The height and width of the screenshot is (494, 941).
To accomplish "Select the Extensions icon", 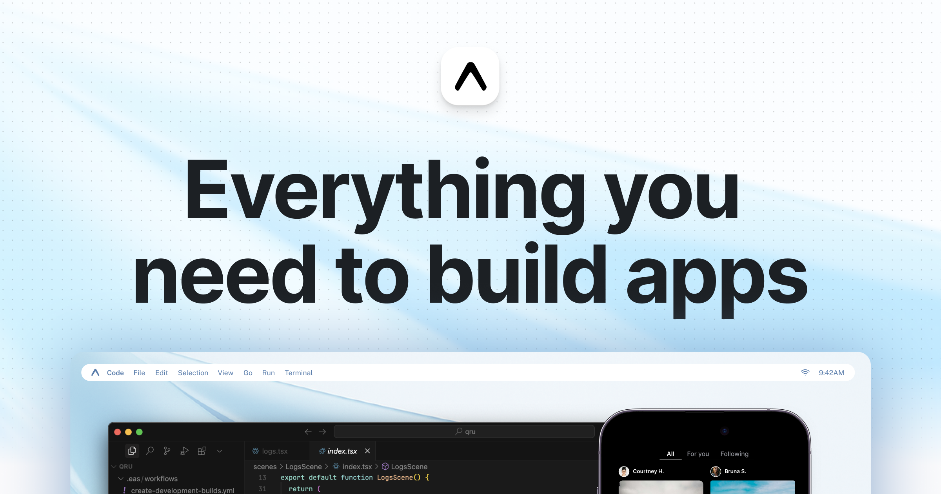I will tap(201, 451).
